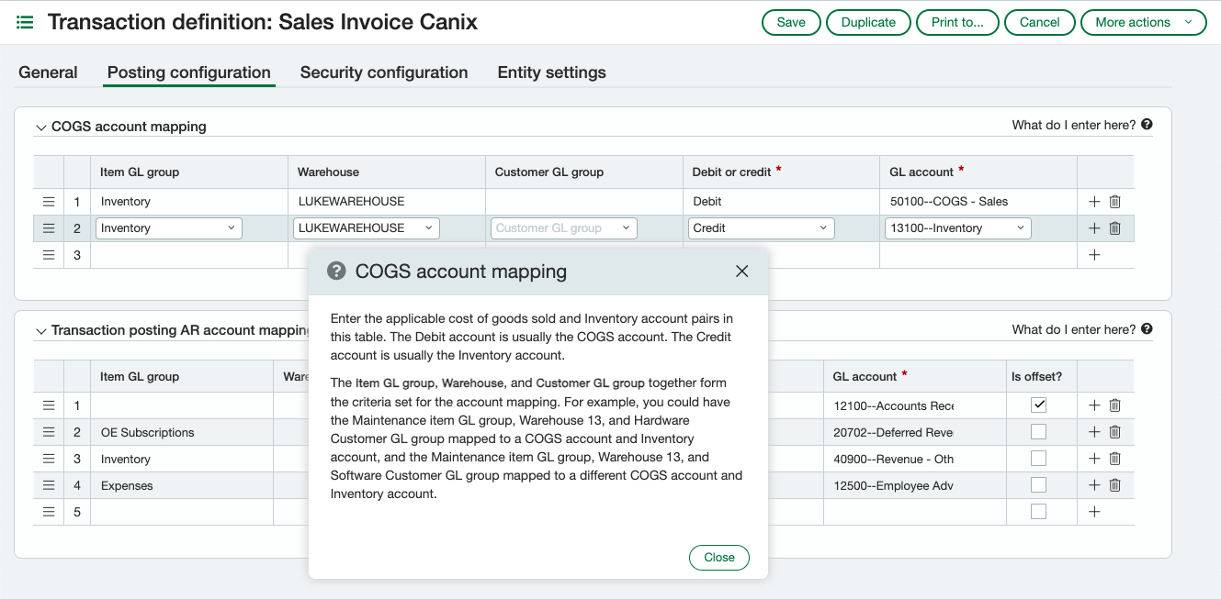Check Is offset for AR row 5
The height and width of the screenshot is (599, 1221).
1038,512
